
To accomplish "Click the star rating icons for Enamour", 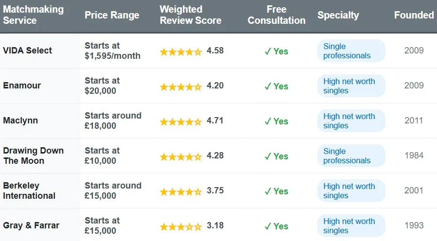I will [x=181, y=86].
